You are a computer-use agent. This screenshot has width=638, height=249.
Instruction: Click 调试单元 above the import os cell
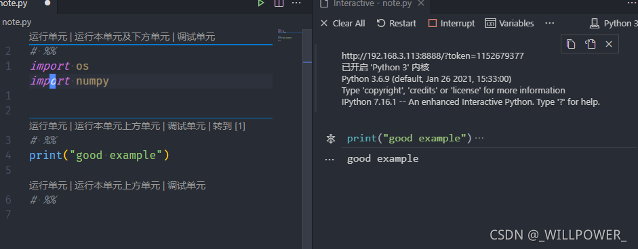(196, 37)
